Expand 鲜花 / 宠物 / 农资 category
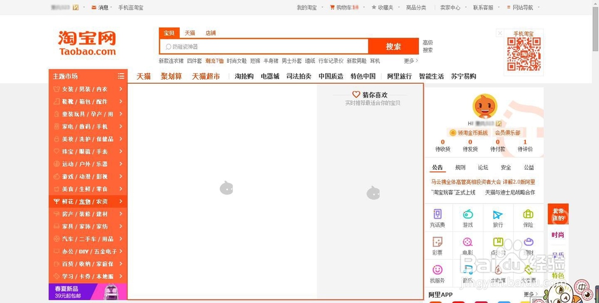 (x=88, y=201)
